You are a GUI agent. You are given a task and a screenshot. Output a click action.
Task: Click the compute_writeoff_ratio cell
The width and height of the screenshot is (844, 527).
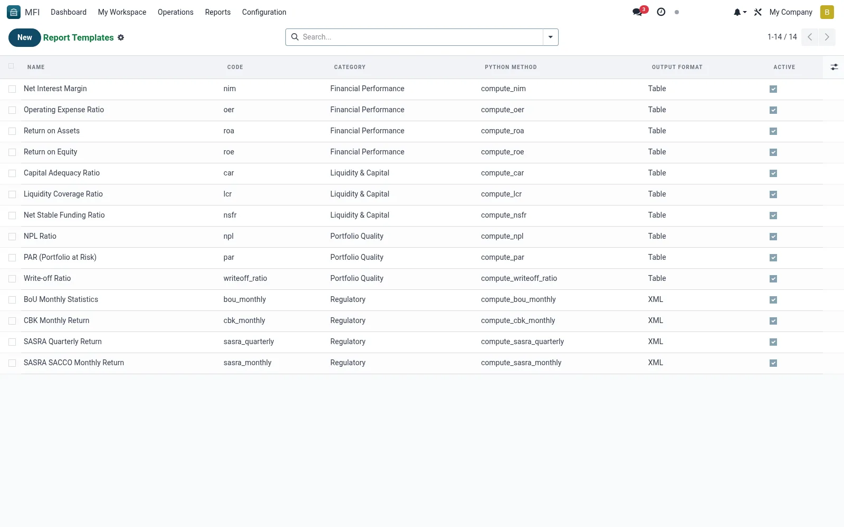pos(519,278)
